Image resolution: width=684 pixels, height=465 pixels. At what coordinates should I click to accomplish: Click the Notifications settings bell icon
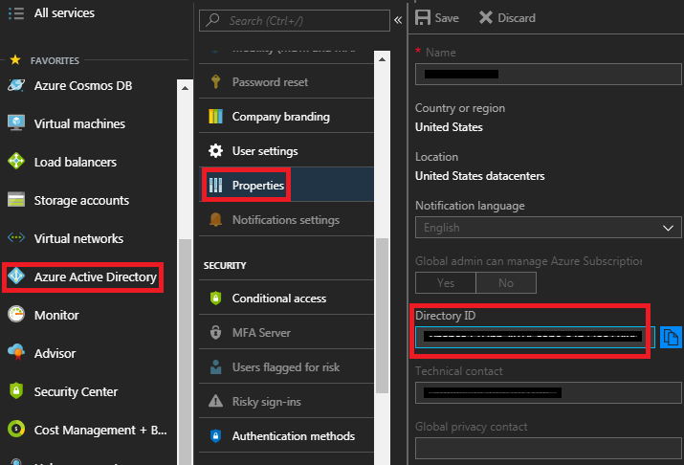(215, 219)
